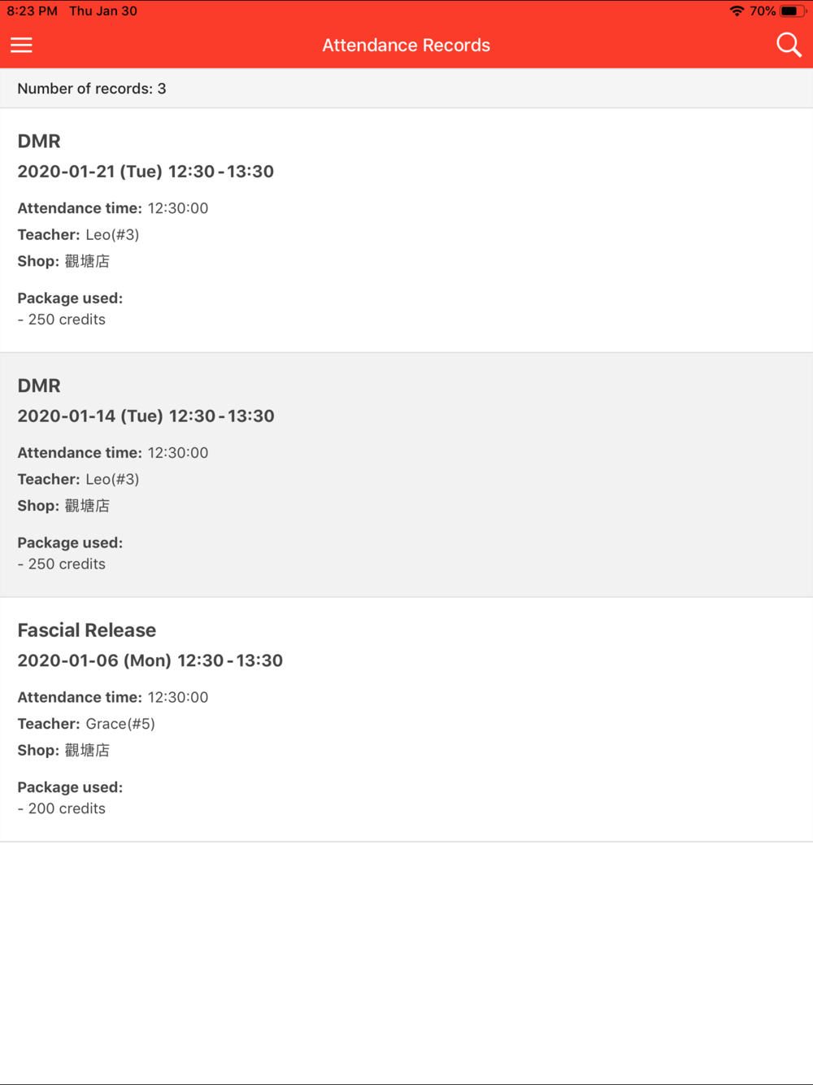Open the hamburger menu

21,45
